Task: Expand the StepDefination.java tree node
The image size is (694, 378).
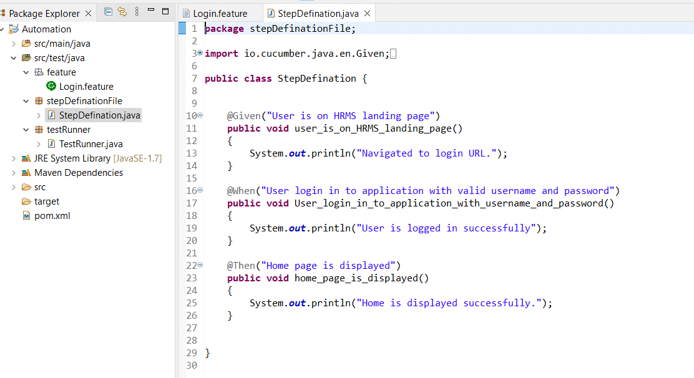Action: pos(39,115)
